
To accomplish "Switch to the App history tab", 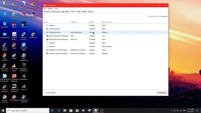I will click(x=65, y=12).
